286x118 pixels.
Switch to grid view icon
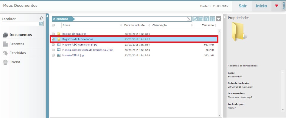tap(212, 19)
